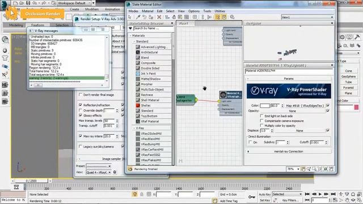This screenshot has width=363, height=204.
Task: Click Lock view icon in Render Setup
Action: pyautogui.click(x=115, y=172)
